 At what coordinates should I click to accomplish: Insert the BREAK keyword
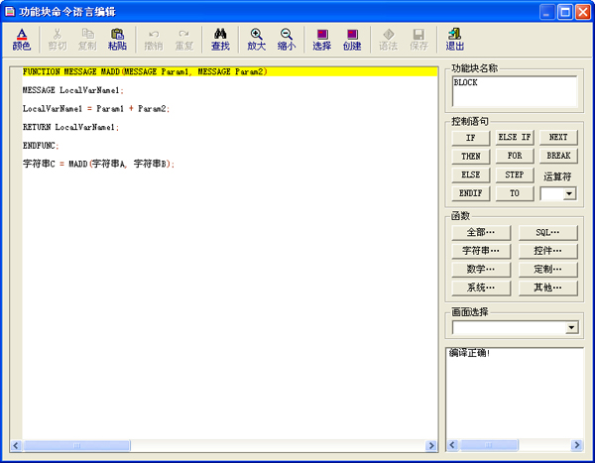(558, 156)
